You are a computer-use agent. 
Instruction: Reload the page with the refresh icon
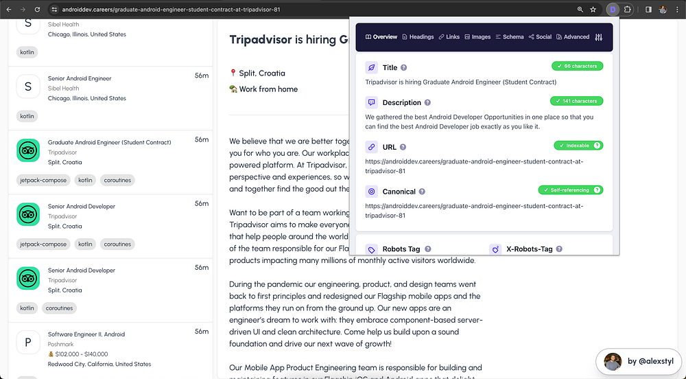(37, 9)
